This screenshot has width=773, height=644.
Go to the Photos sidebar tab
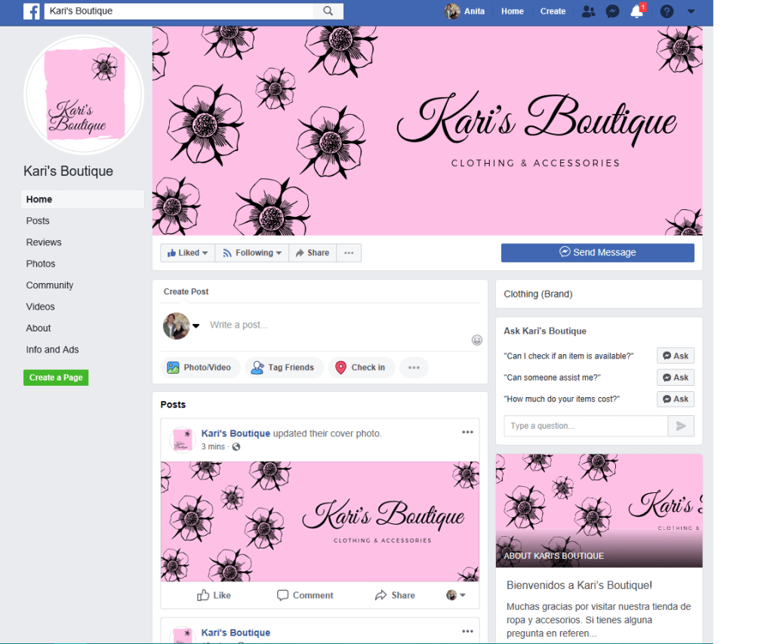coord(41,263)
